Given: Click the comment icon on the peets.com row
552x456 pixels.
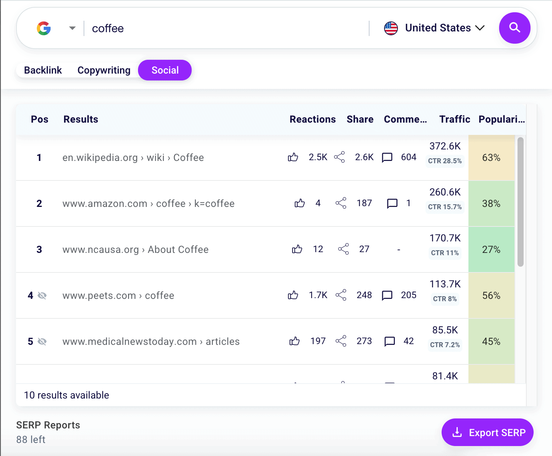Looking at the screenshot, I should (387, 295).
